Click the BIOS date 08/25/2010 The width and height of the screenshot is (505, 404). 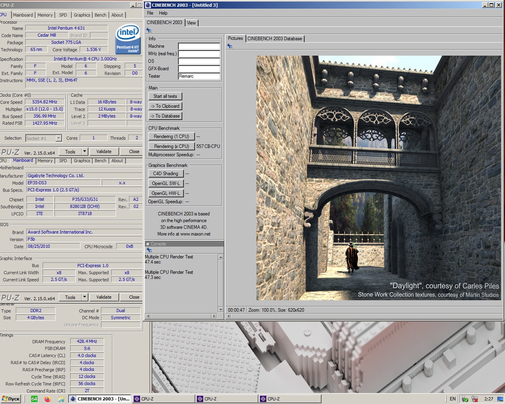point(53,246)
